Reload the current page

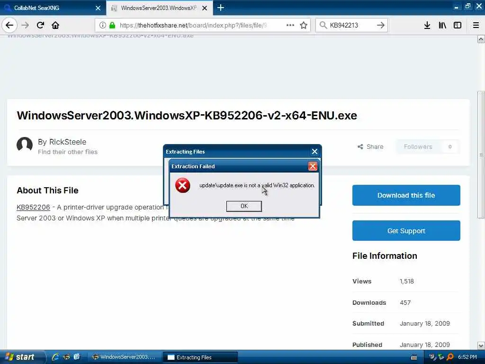(x=40, y=25)
